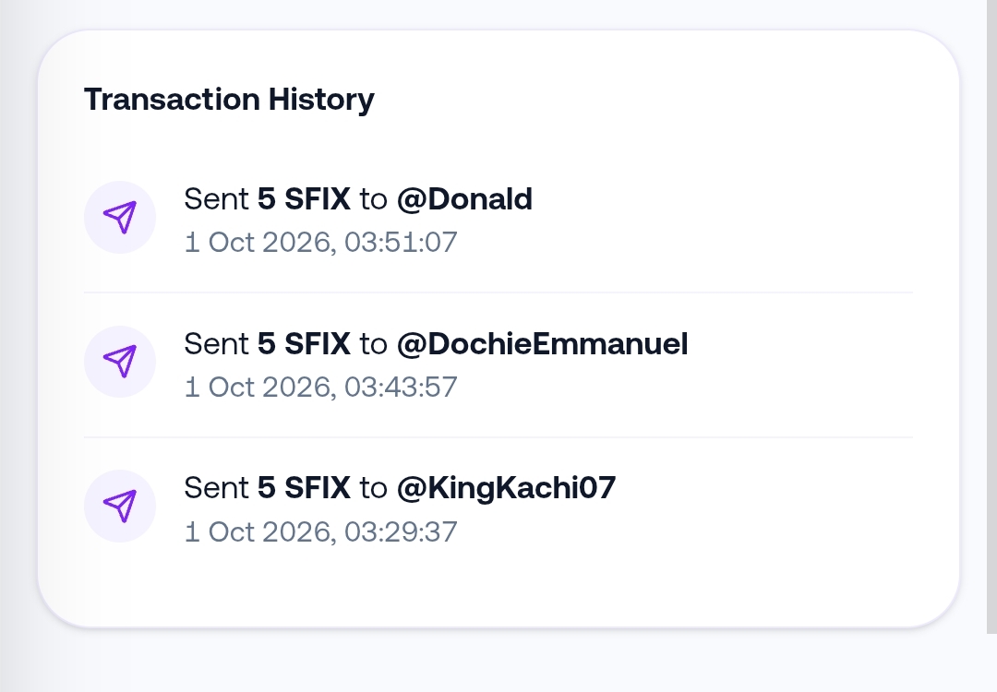
Task: Click the divider line below the @DochieEmmanuel transaction
Action: 498,437
